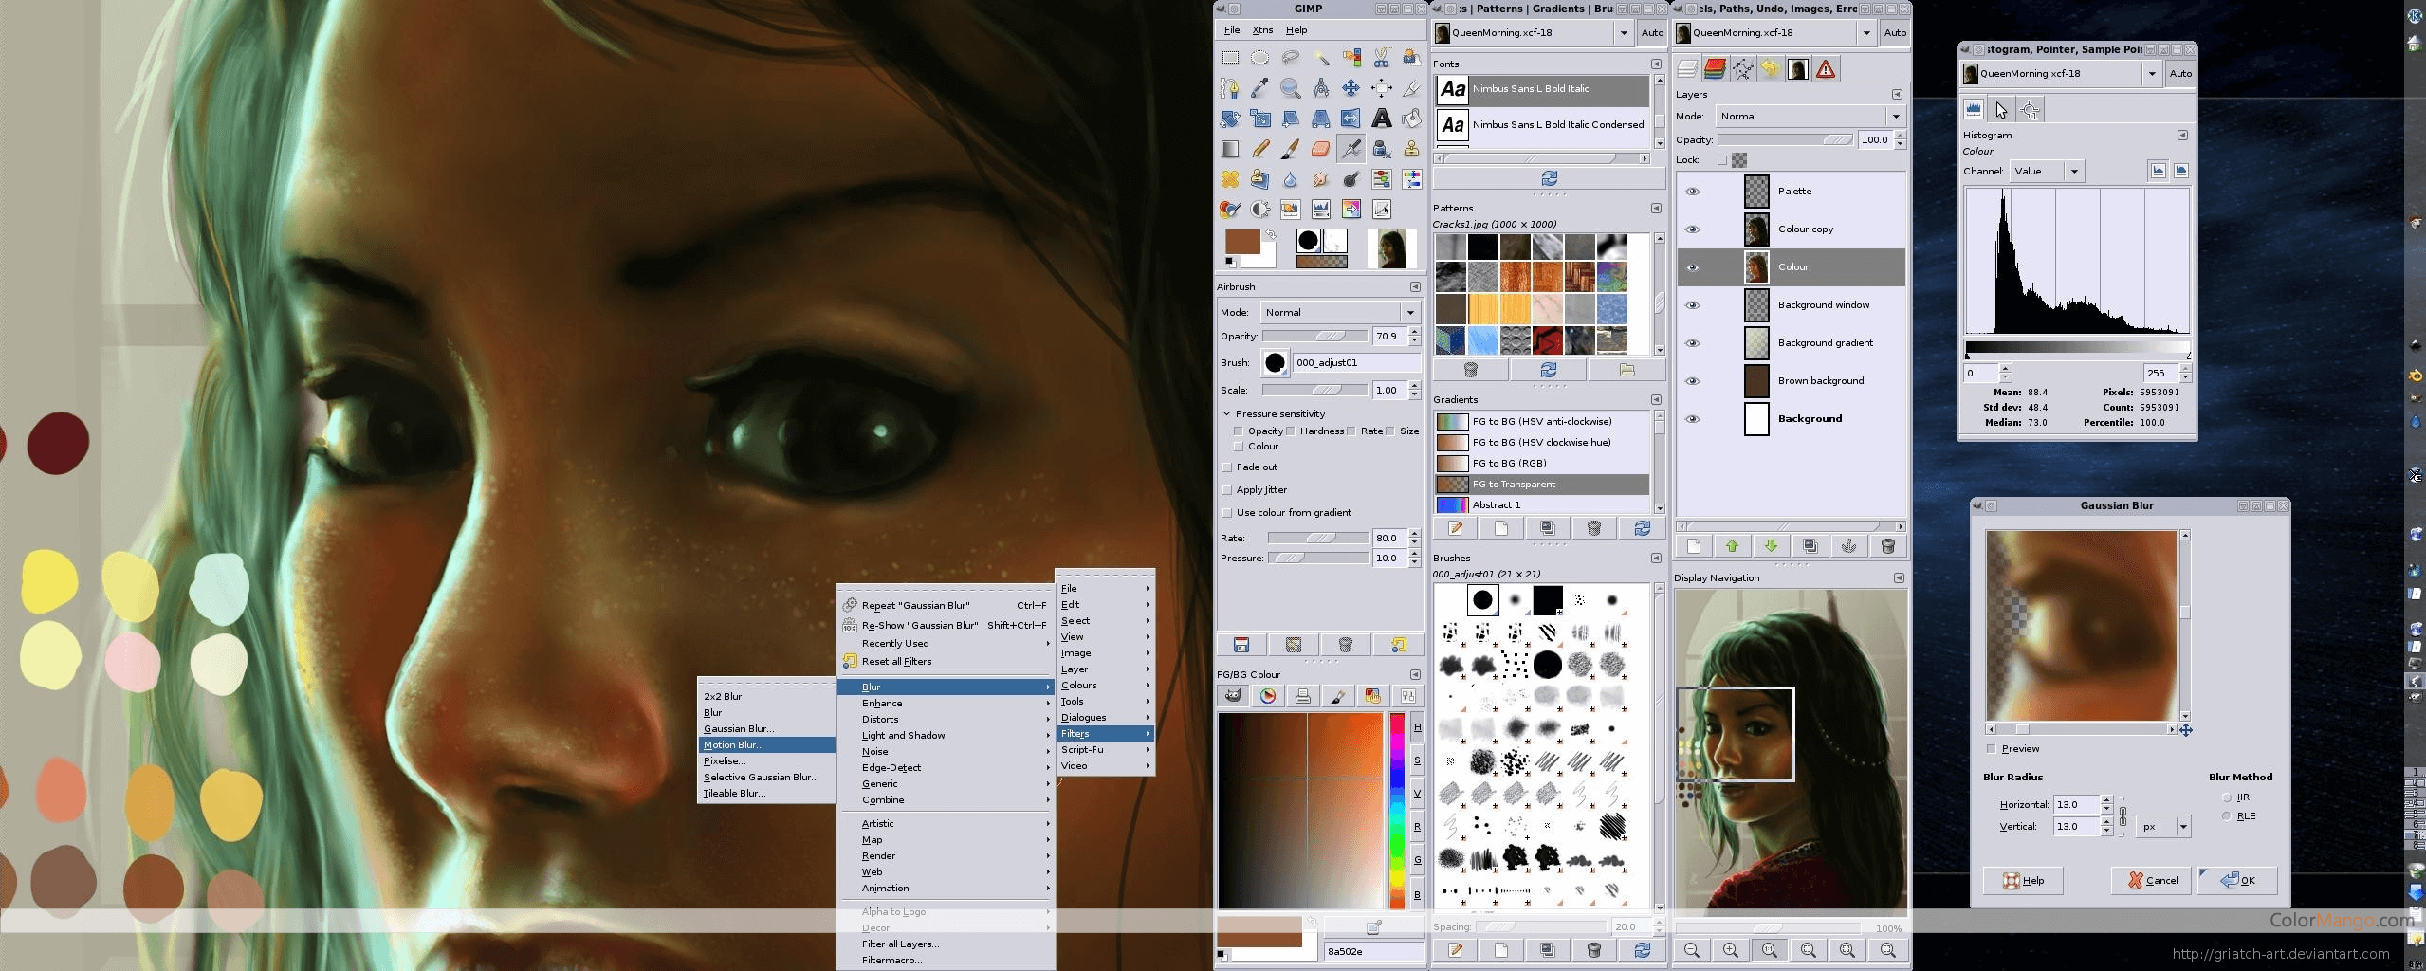2426x971 pixels.
Task: Click the foreground colour swatch in toolbox
Action: click(x=1241, y=241)
